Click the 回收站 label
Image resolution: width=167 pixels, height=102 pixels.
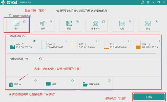click(17, 84)
